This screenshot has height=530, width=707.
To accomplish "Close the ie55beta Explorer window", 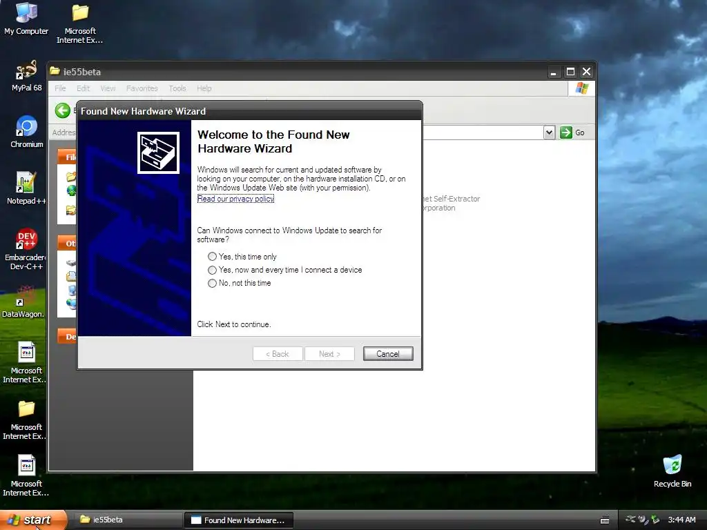I will click(587, 72).
